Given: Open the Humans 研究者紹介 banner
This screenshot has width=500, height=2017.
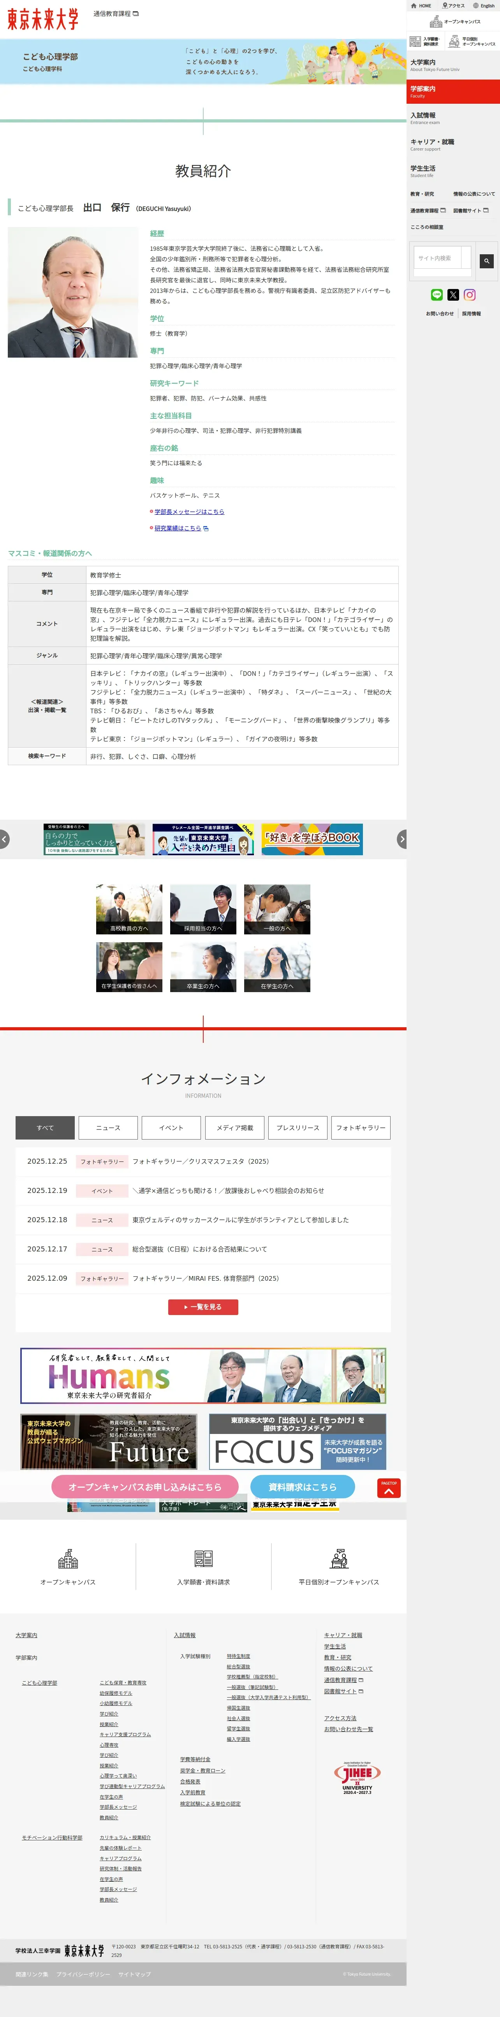Looking at the screenshot, I should point(203,1376).
